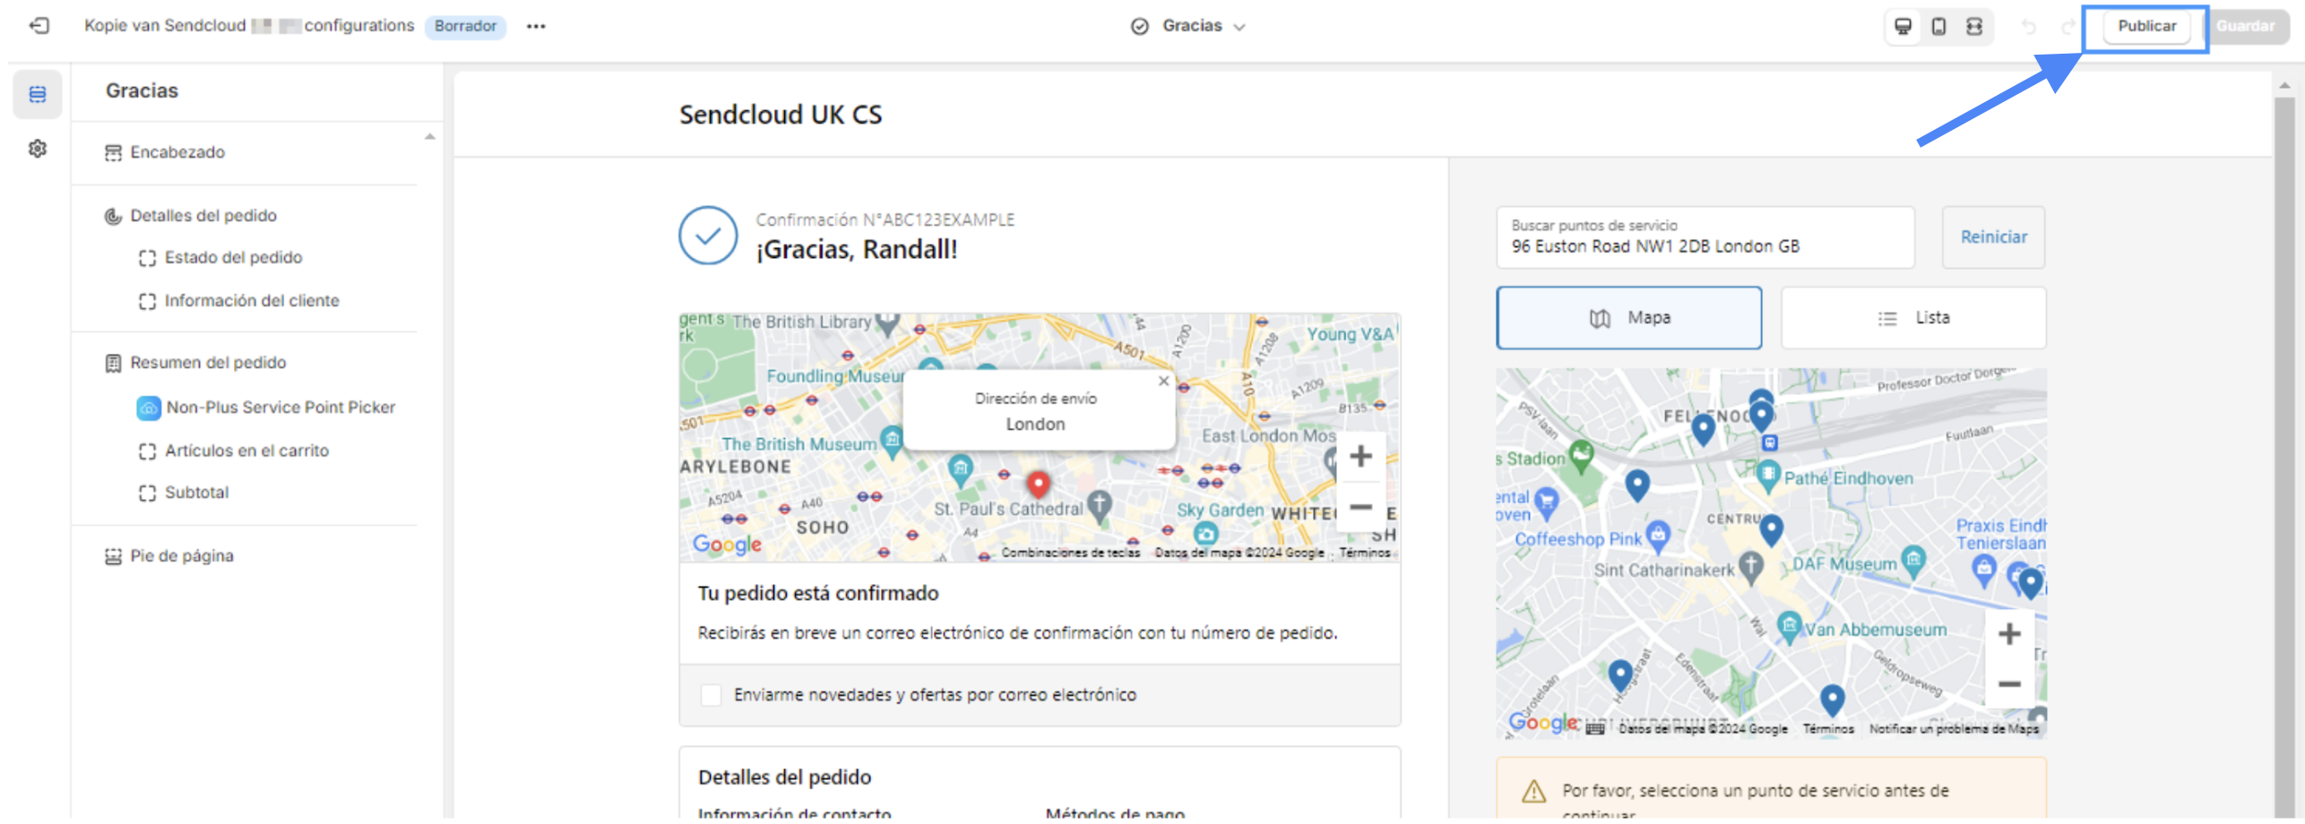Zoom in on the Eindhoven service point map
Image resolution: width=2305 pixels, height=824 pixels.
click(x=2008, y=633)
